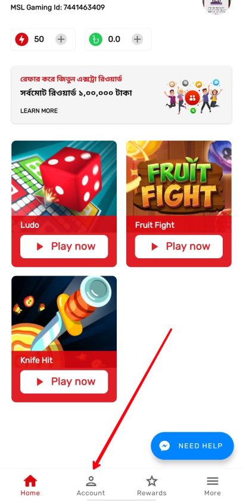This screenshot has width=243, height=501.
Task: Open the Account tab
Action: click(91, 485)
